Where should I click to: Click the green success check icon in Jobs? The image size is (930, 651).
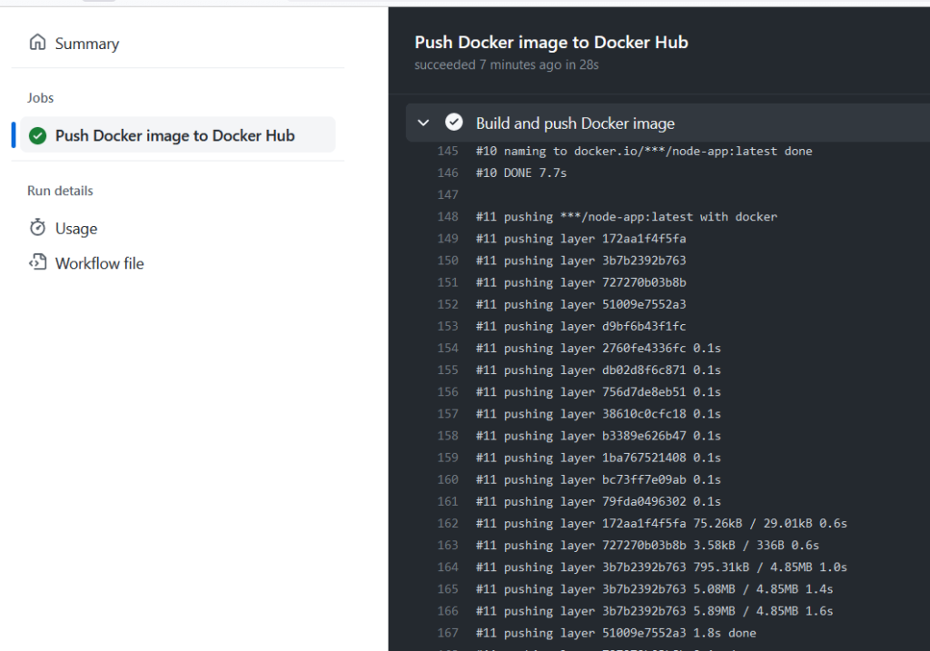[x=37, y=136]
